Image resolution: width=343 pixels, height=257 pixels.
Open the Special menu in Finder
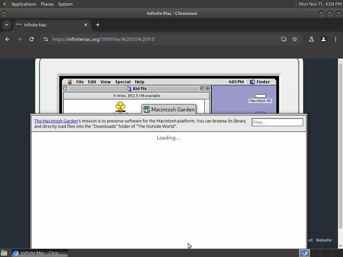point(123,82)
